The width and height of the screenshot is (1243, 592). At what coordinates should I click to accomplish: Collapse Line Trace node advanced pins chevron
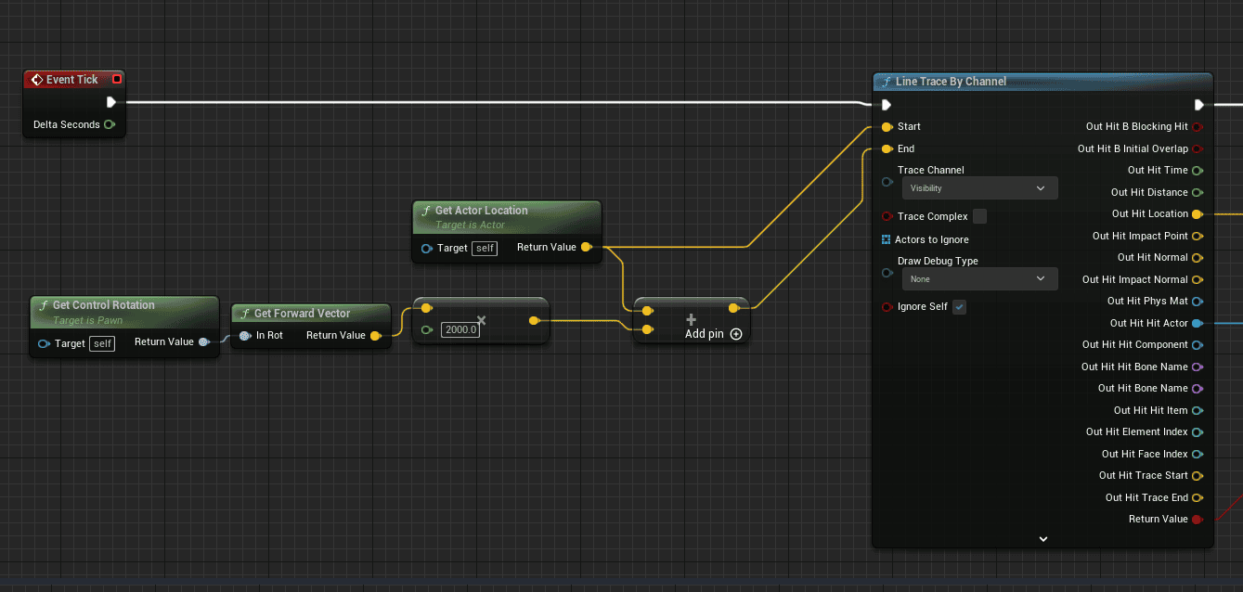1042,538
